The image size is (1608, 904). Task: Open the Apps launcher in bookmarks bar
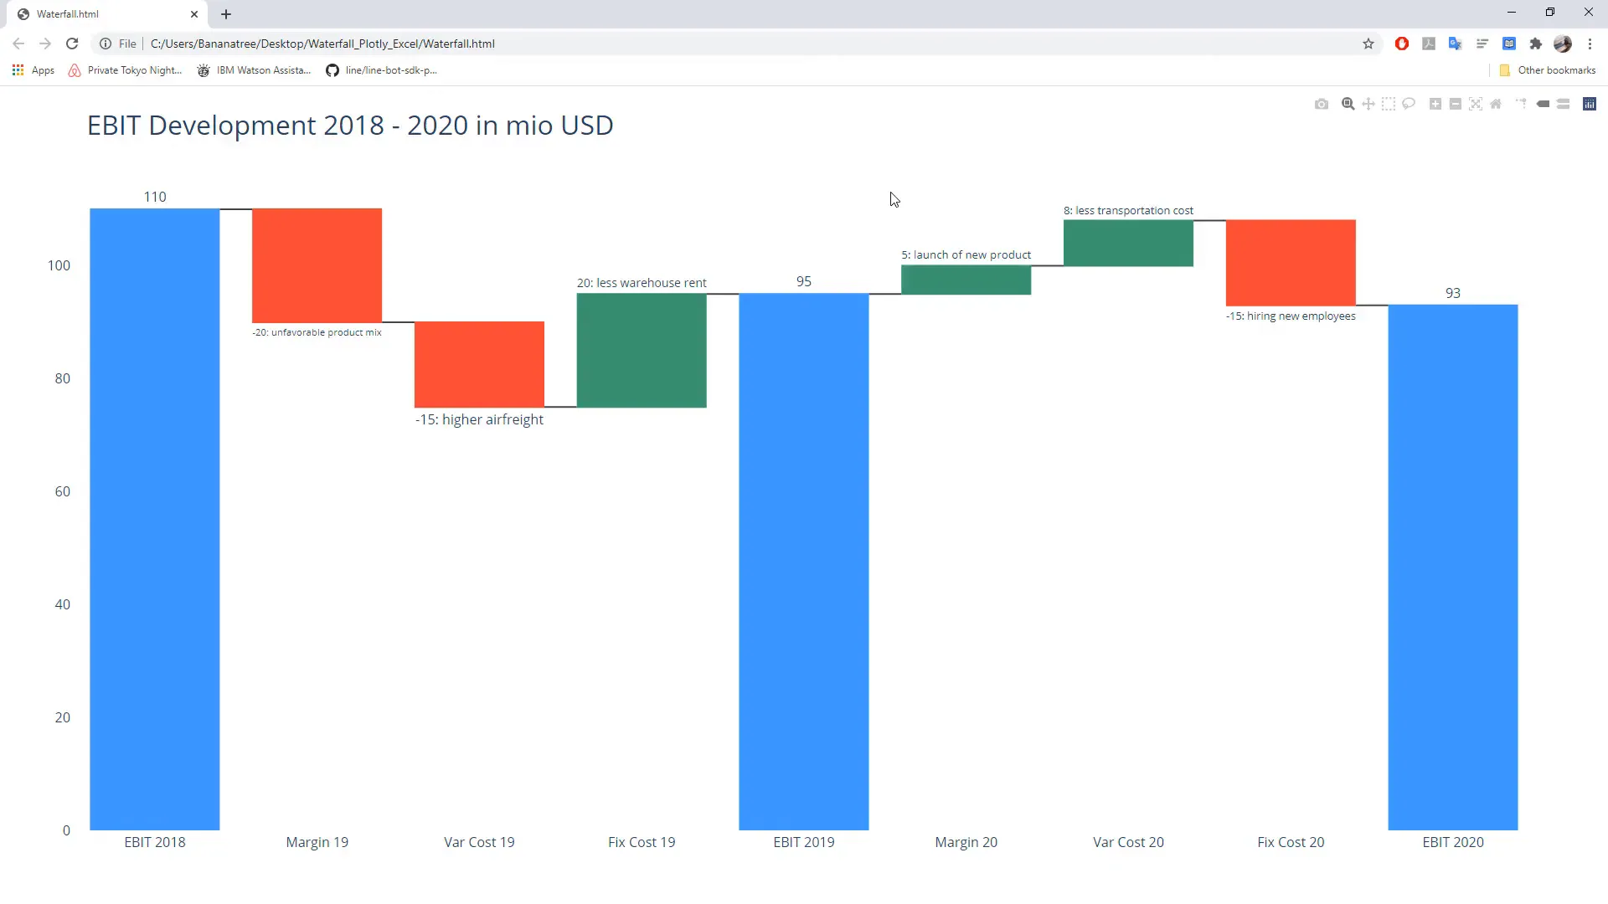click(x=33, y=70)
